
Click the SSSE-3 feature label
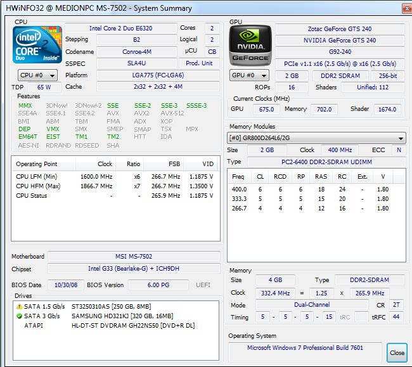196,106
